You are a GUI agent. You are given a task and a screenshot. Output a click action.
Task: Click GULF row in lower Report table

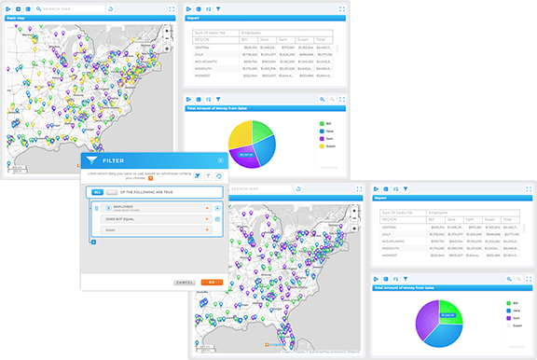(449, 234)
